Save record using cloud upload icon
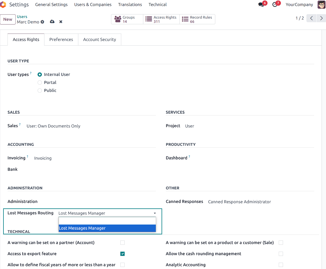This screenshot has width=326, height=269. 52,22
